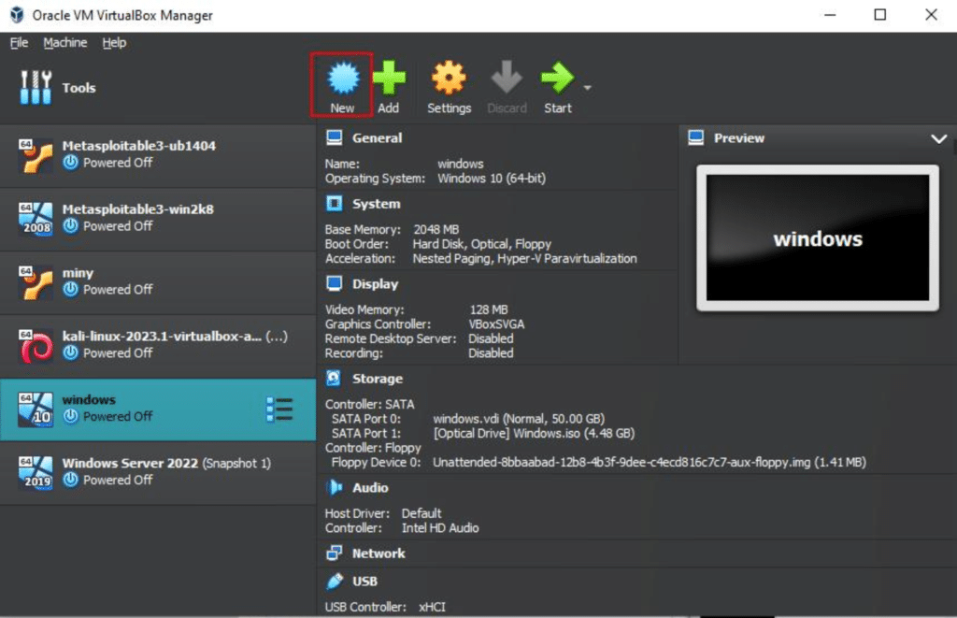The width and height of the screenshot is (957, 618).
Task: Click the Storage section disk icon
Action: [334, 379]
